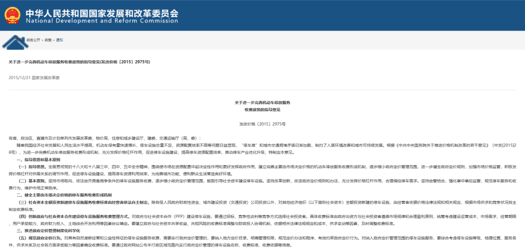Click the article headline with (发改价格〔2015〕2975号)
This screenshot has width=525, height=249.
(79, 63)
